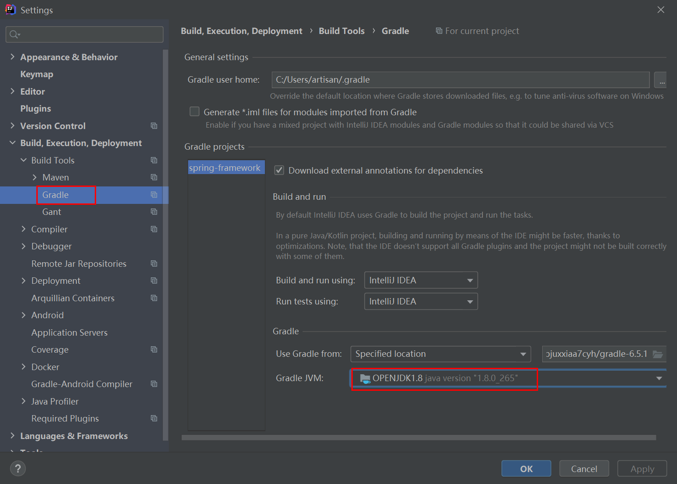Screen dimensions: 677x484
Task: Open Gradle JVM dropdown arrow
Action: tap(659, 378)
